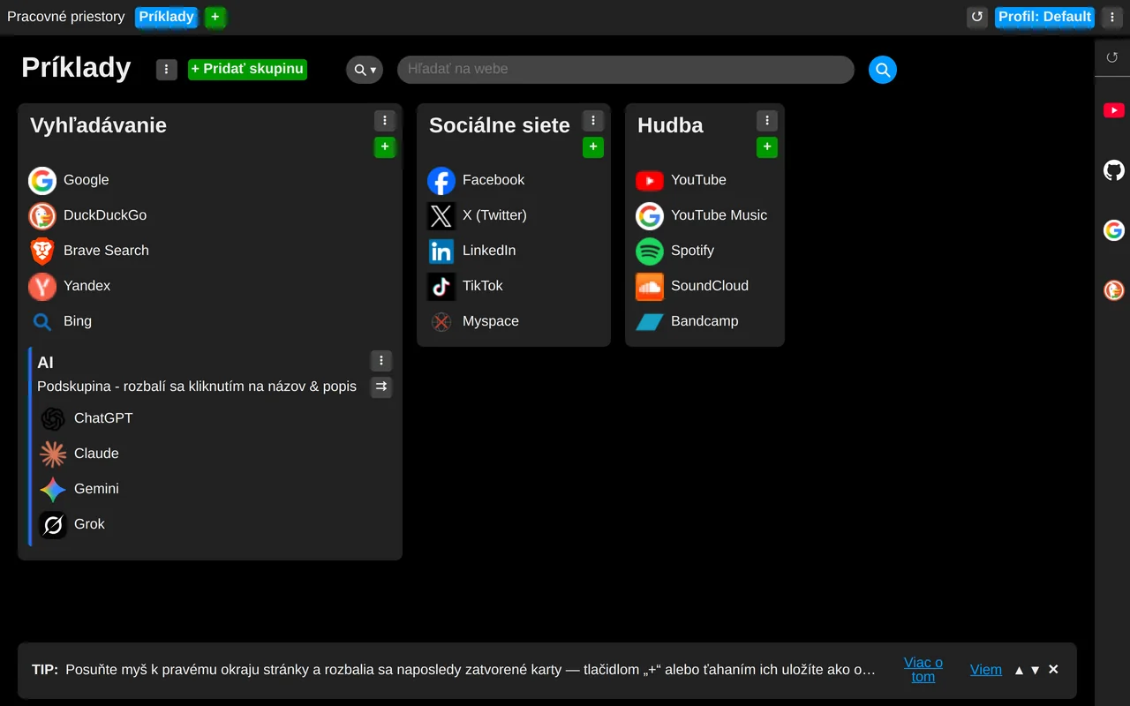Open the Profil: Default menu
This screenshot has height=706, width=1130.
1044,17
